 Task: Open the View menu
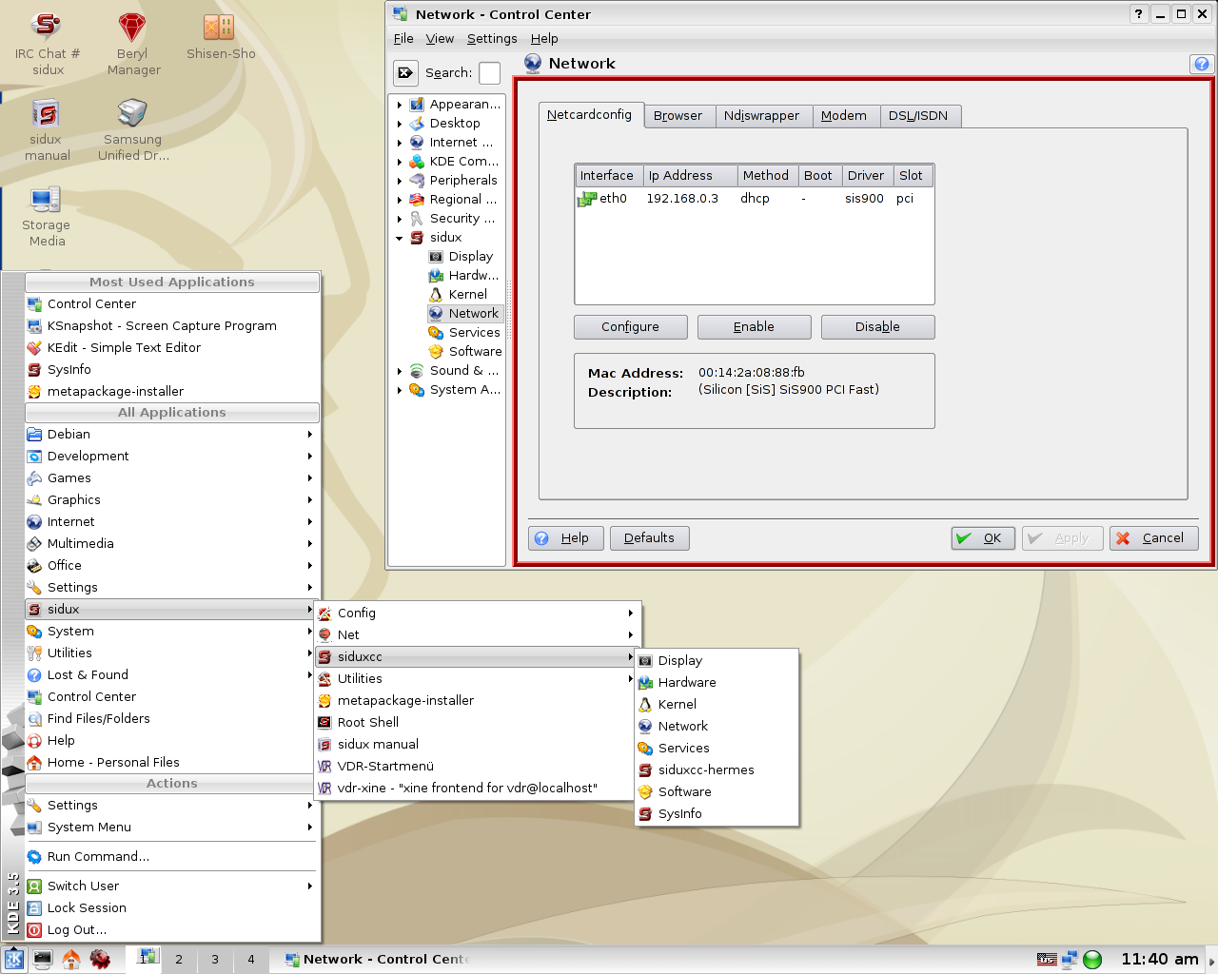tap(440, 38)
